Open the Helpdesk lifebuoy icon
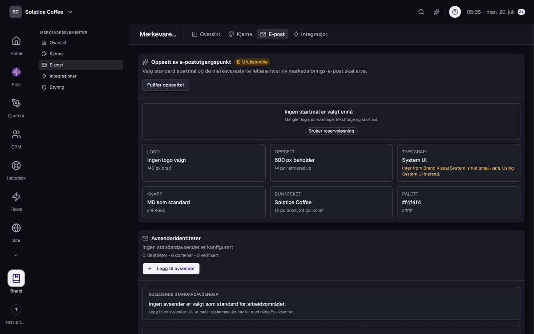This screenshot has height=334, width=534. [16, 166]
